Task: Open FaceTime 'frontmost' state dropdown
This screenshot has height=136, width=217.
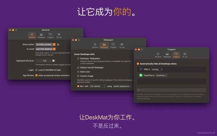Action: (x=162, y=76)
